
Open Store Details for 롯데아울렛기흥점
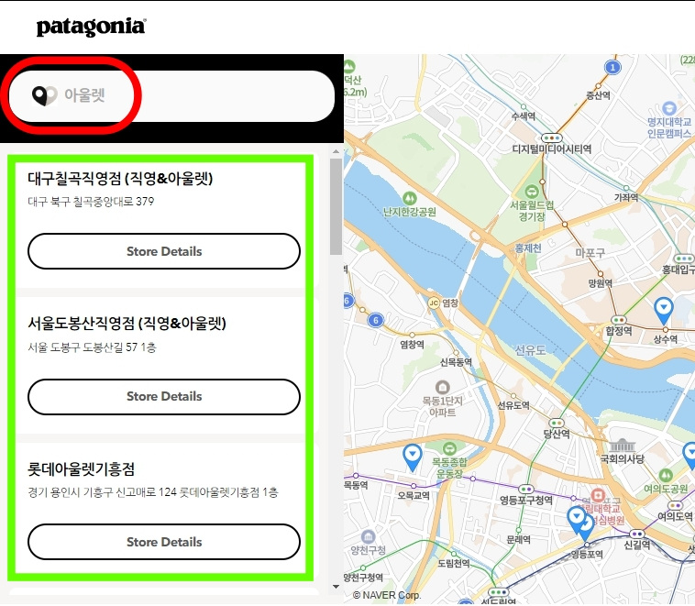tap(164, 542)
